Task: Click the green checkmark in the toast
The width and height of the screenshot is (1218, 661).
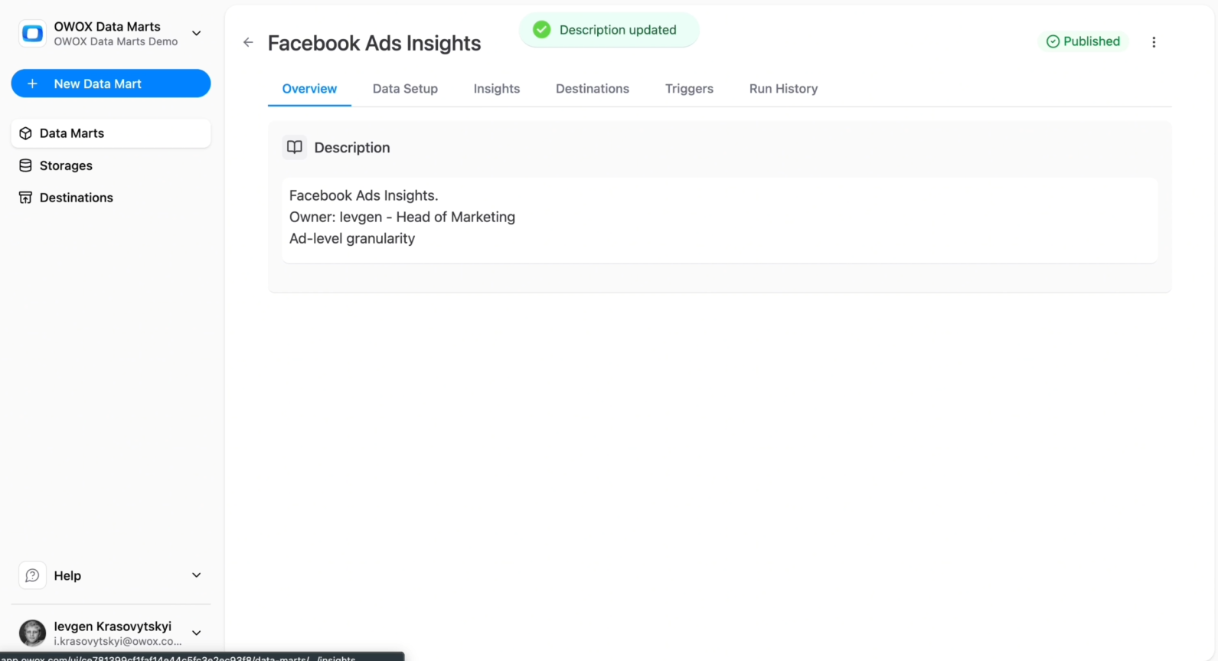Action: point(542,30)
